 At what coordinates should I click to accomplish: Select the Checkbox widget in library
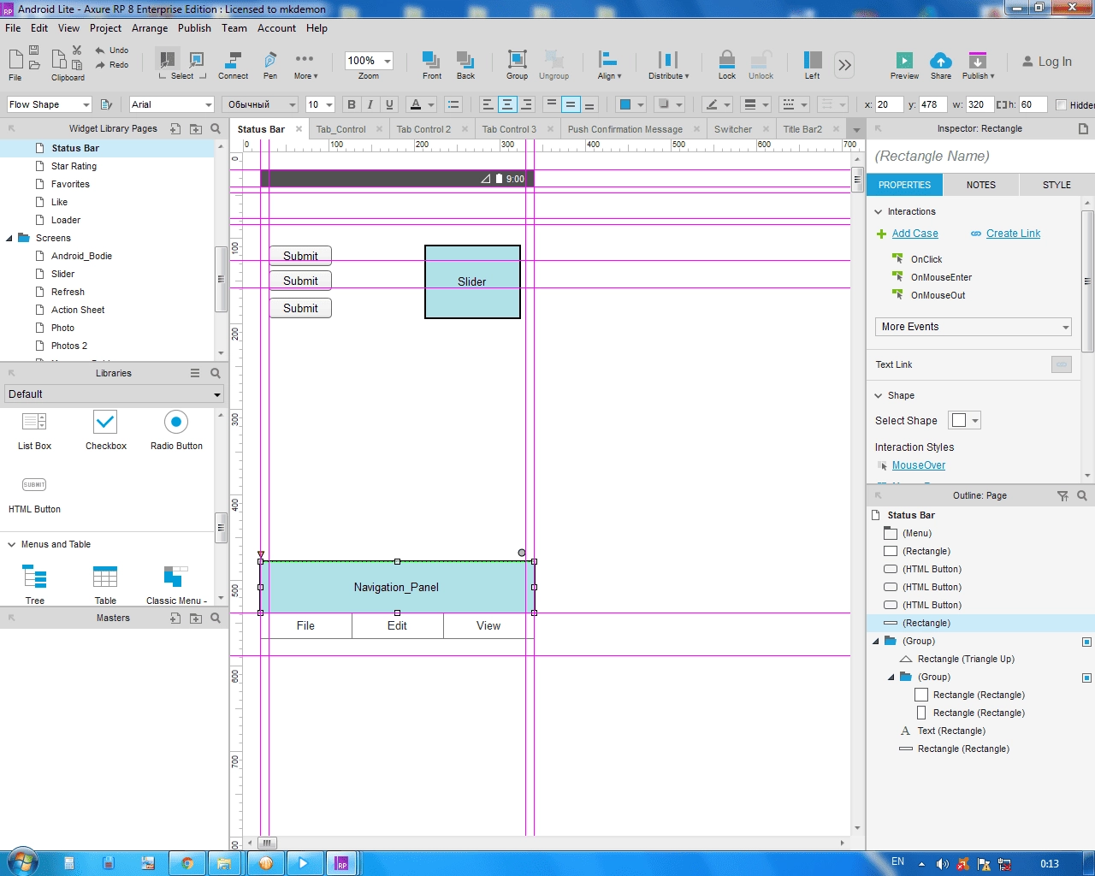point(105,429)
